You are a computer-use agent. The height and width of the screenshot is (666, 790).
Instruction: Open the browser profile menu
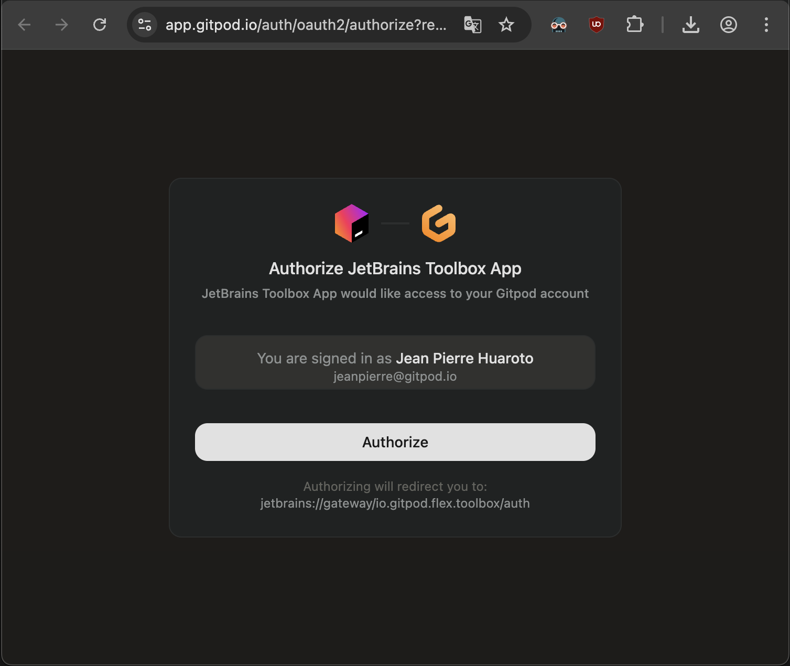tap(729, 25)
